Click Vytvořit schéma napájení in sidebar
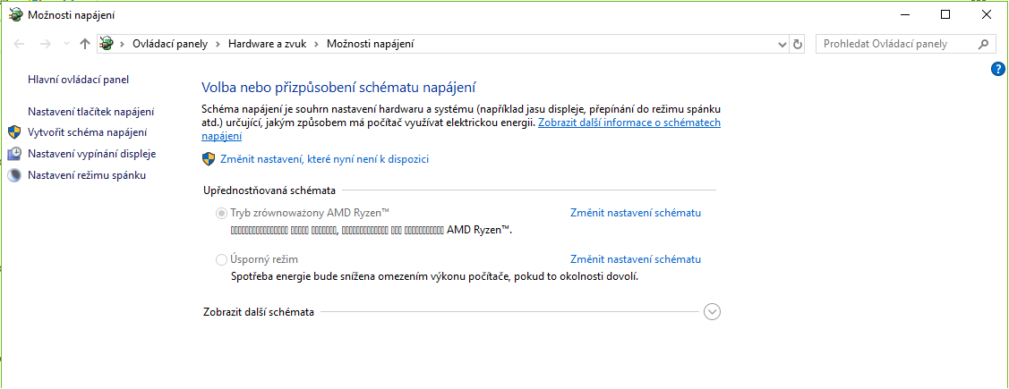The height and width of the screenshot is (389, 1009). 88,131
